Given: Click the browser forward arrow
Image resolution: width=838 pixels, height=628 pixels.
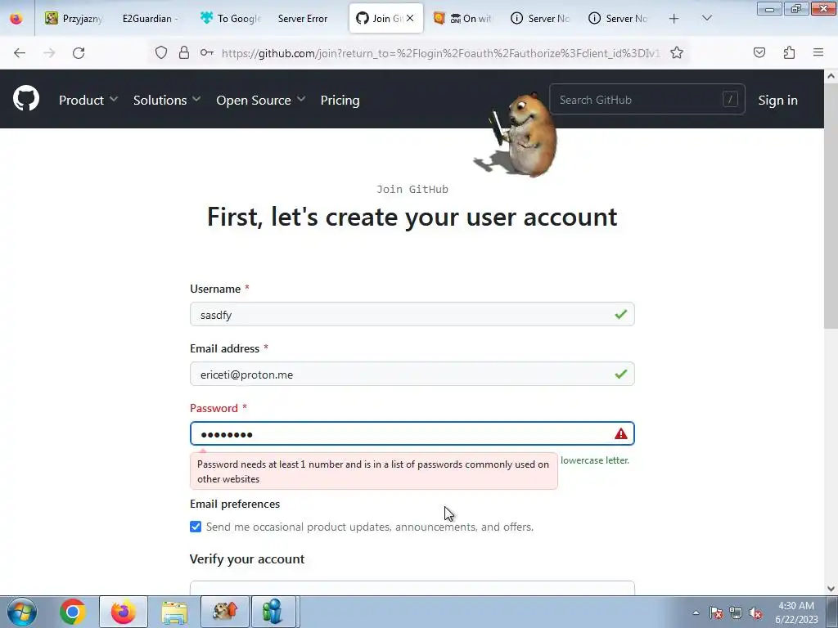Looking at the screenshot, I should coord(49,53).
